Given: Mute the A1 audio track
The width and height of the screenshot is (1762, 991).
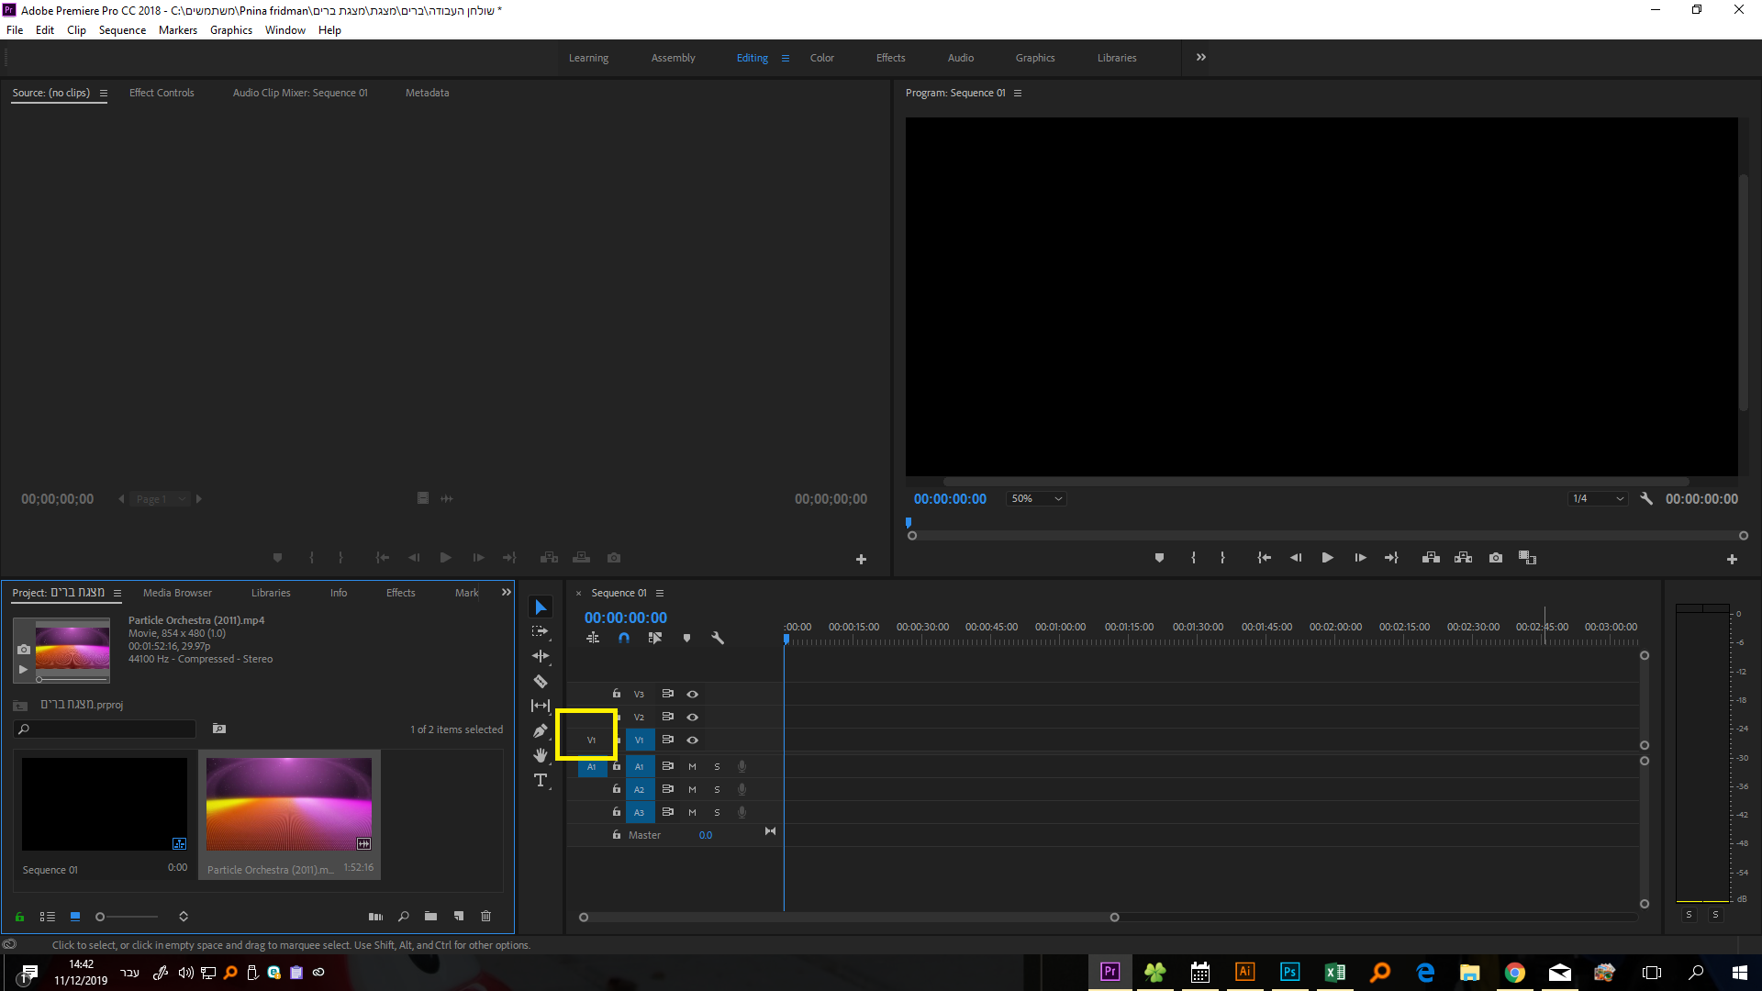Looking at the screenshot, I should 692,766.
